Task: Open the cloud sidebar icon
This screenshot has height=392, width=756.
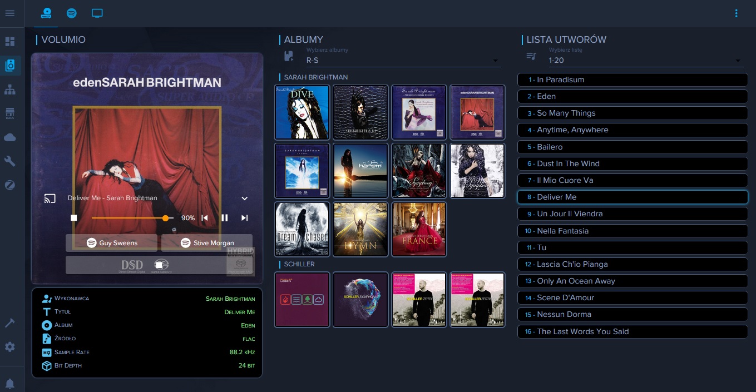Action: (x=10, y=137)
